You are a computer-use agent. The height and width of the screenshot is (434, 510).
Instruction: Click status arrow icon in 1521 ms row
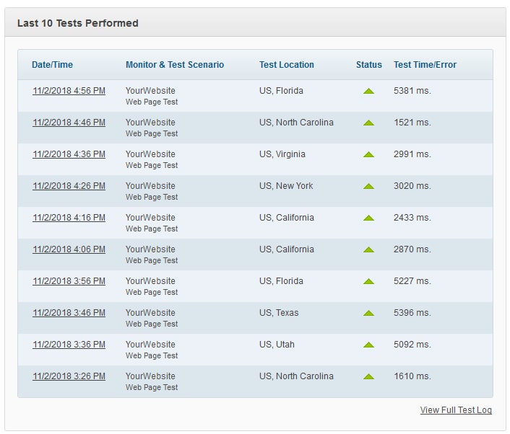click(x=368, y=123)
